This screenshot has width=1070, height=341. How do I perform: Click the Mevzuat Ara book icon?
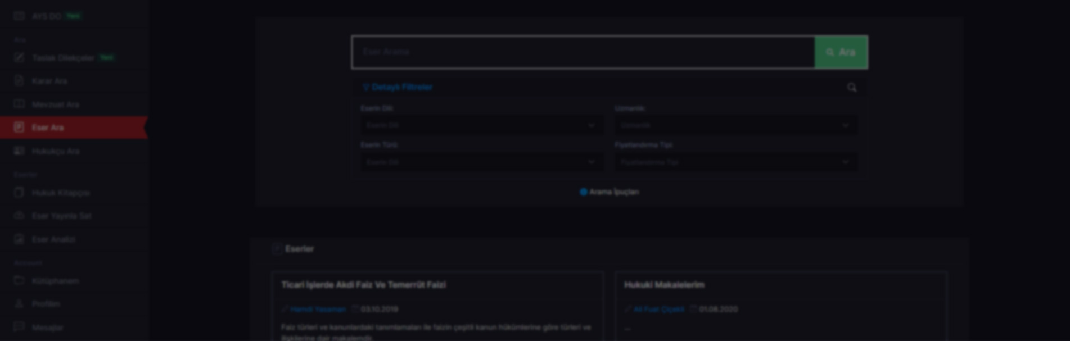pos(19,104)
